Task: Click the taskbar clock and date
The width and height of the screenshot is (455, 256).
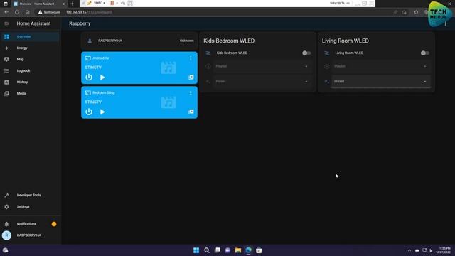Action: [x=444, y=250]
